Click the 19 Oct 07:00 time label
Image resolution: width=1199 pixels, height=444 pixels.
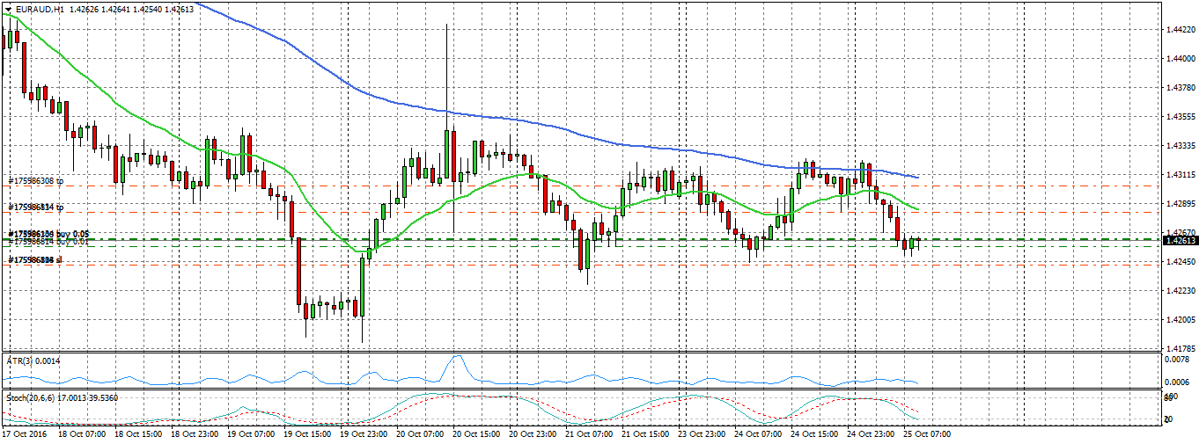[x=252, y=434]
